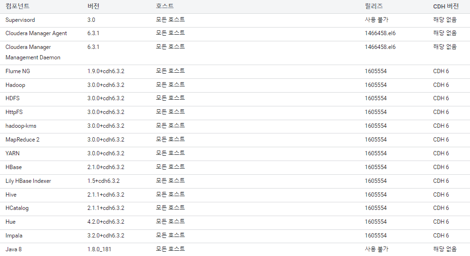This screenshot has height=256, width=470.
Task: Select the Java 8 component name
Action: pos(13,249)
